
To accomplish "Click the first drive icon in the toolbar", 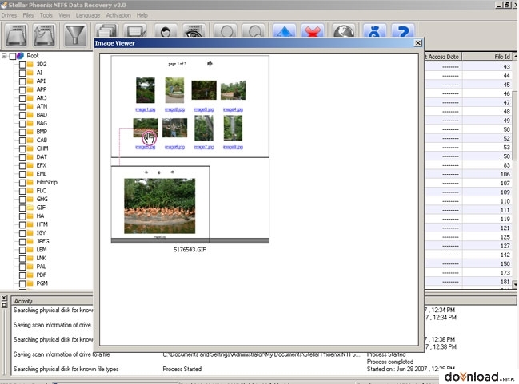I will (16, 34).
